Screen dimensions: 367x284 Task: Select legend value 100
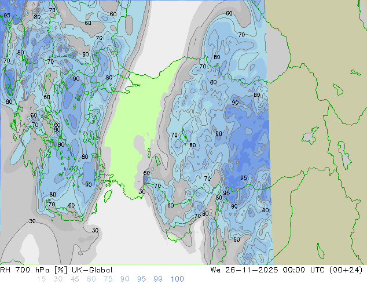(177, 279)
